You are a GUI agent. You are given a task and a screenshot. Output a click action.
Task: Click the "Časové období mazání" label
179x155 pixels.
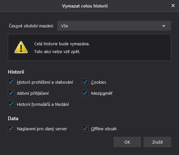31,26
